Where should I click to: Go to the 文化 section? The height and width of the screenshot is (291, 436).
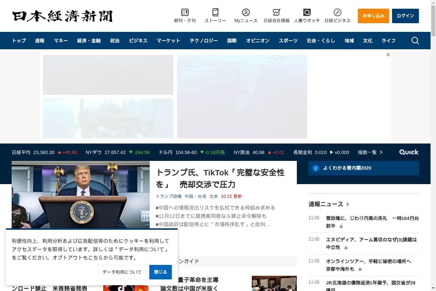pyautogui.click(x=368, y=41)
